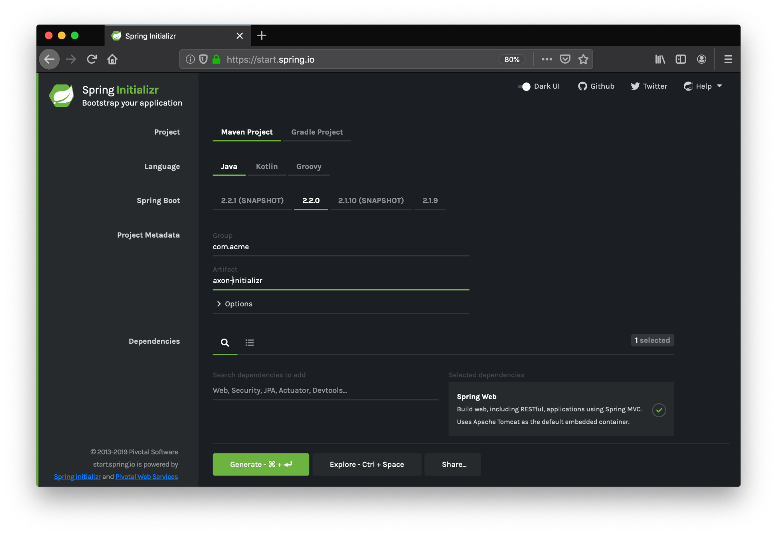Open the Twitter link
Image resolution: width=777 pixels, height=535 pixels.
point(649,86)
